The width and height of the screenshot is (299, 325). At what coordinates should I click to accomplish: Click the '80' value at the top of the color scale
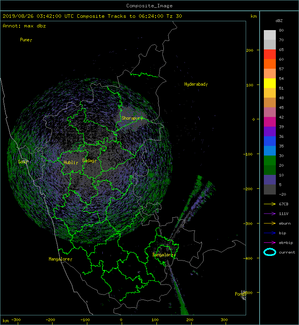[x=281, y=30]
